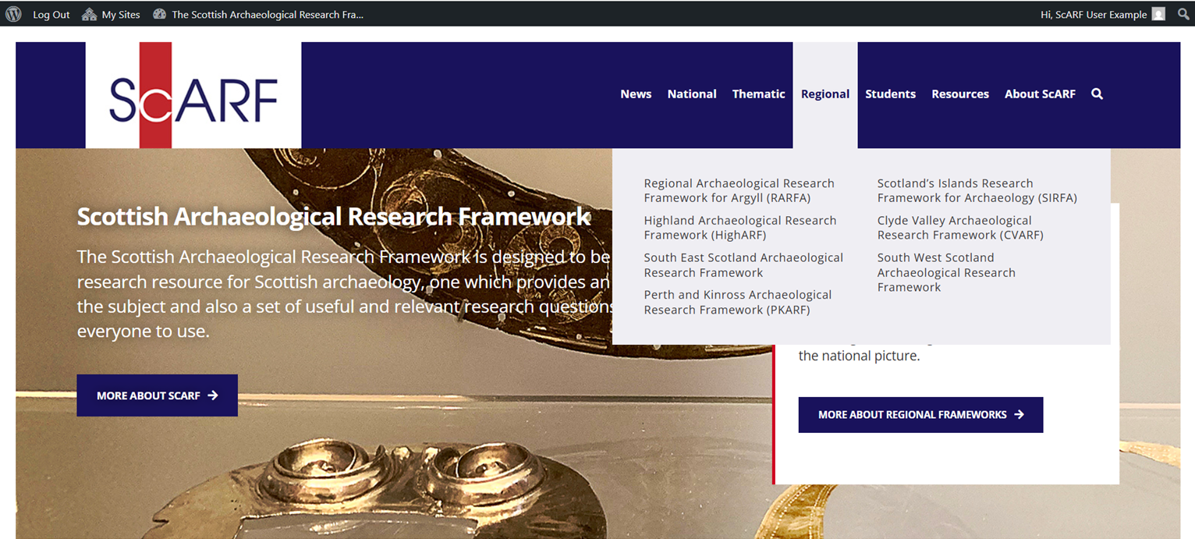Open the Regional Archaeological Research Framework for Argyll link
Image resolution: width=1195 pixels, height=539 pixels.
739,190
